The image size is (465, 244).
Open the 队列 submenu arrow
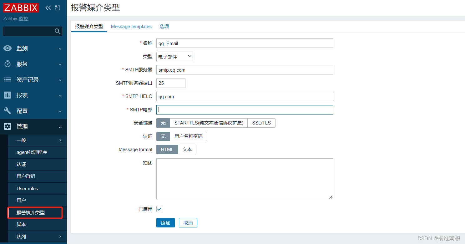point(60,236)
